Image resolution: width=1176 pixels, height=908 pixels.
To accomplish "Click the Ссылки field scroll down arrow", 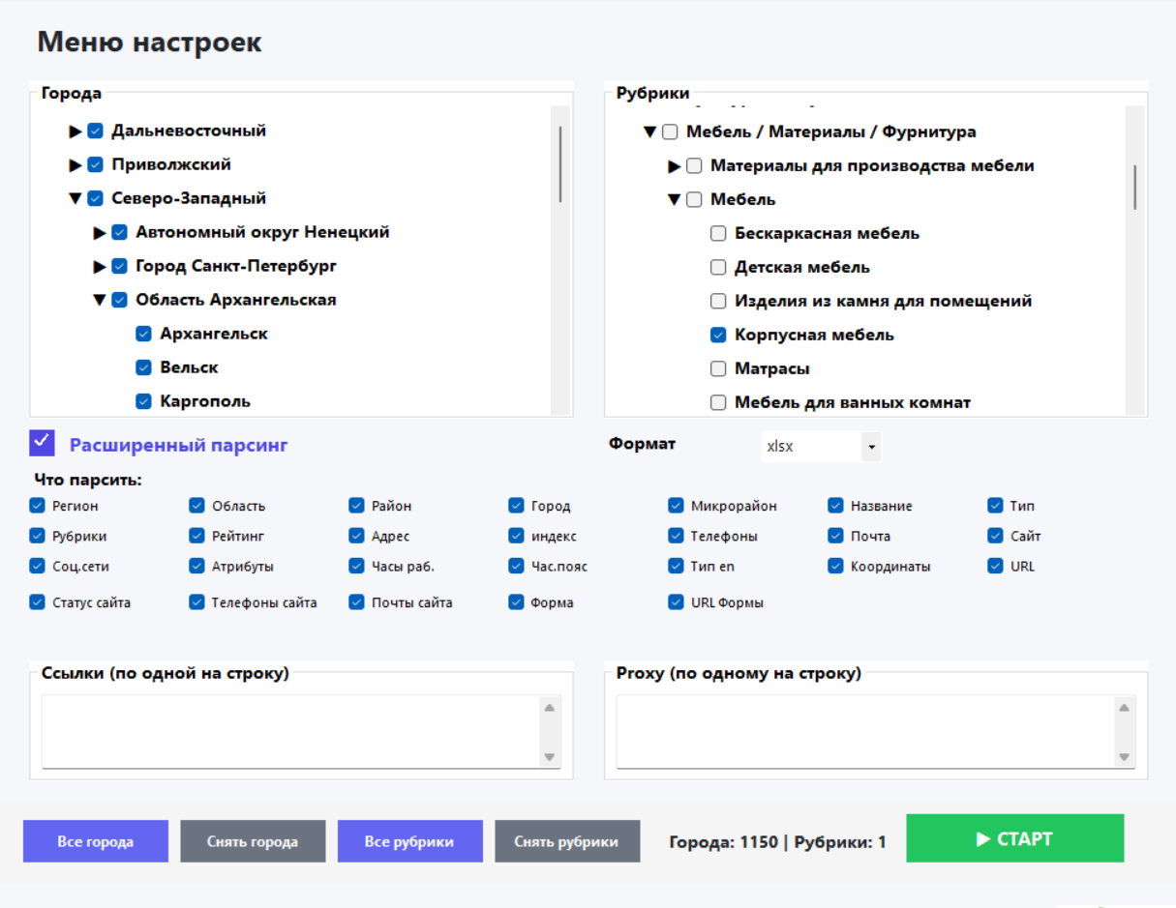I will [550, 757].
